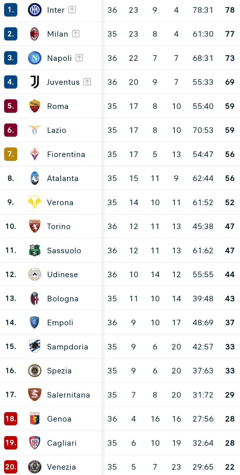Go to Venezia team page
Screen dimensions: 240x475
61,467
